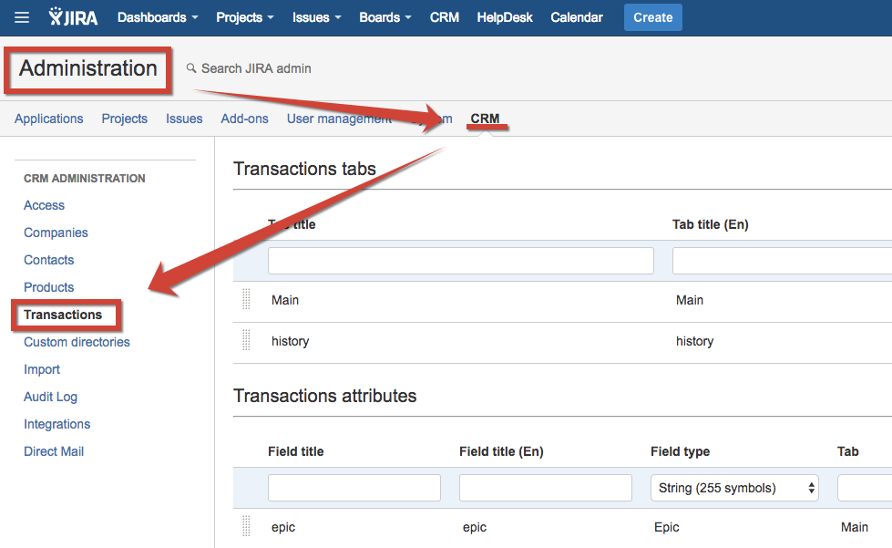Click the search magnifier icon
Screen dimensions: 892x548
click(191, 68)
